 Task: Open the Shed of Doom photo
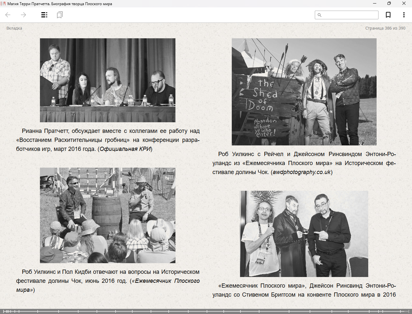point(304,92)
